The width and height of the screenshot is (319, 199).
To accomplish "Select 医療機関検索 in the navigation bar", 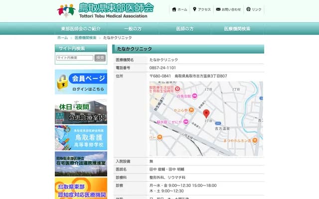I will (x=237, y=29).
